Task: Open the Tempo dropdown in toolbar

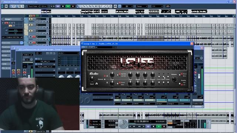Action: [x=142, y=6]
